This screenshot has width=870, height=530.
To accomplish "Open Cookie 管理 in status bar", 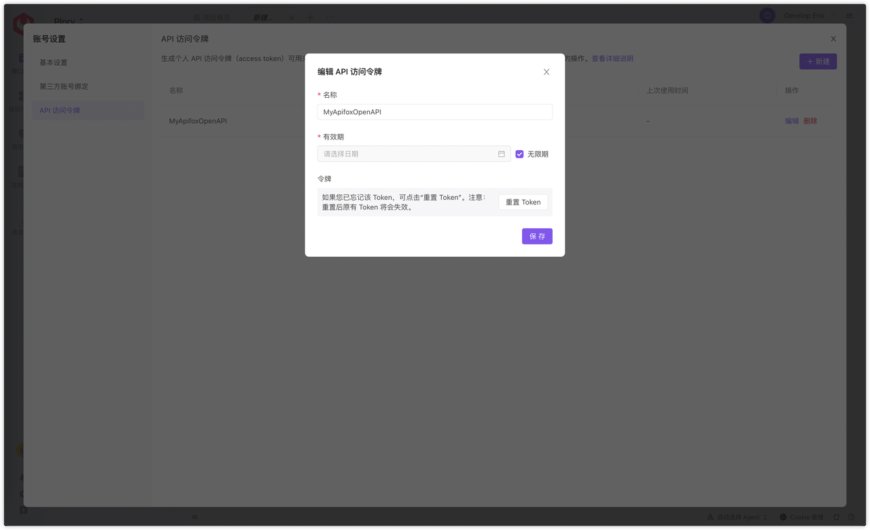I will 801,517.
